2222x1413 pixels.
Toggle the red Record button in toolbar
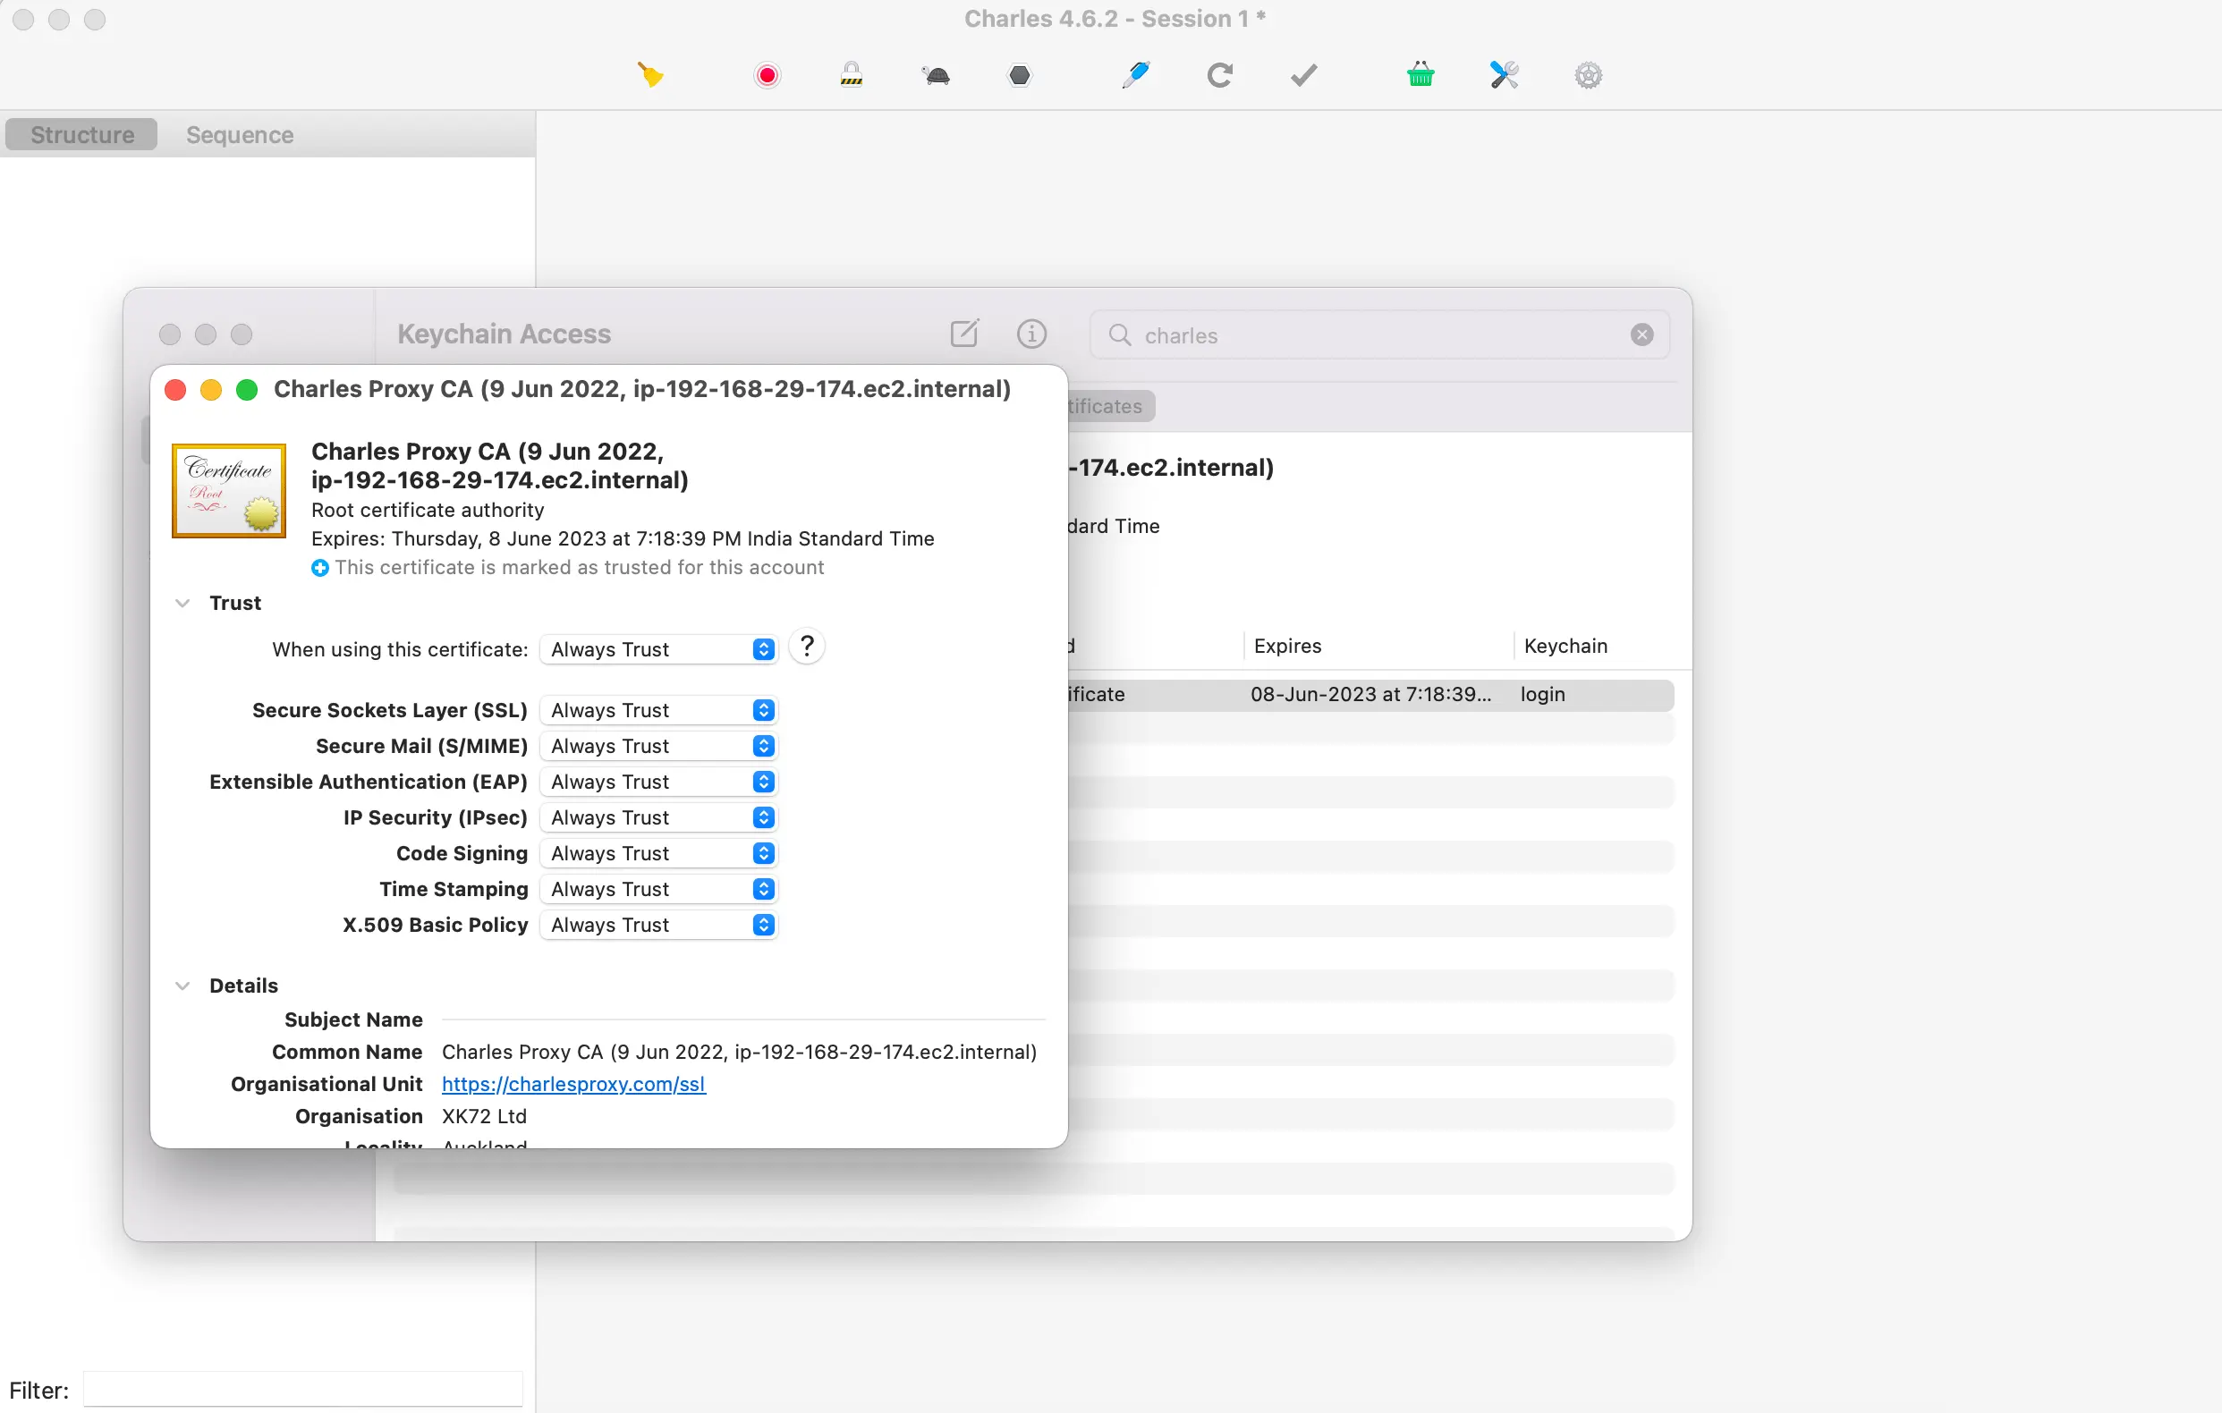click(766, 75)
